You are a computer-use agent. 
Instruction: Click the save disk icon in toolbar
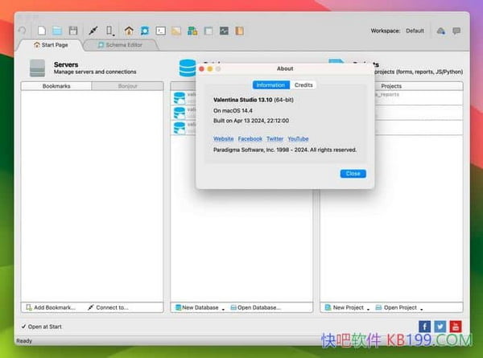[x=72, y=31]
